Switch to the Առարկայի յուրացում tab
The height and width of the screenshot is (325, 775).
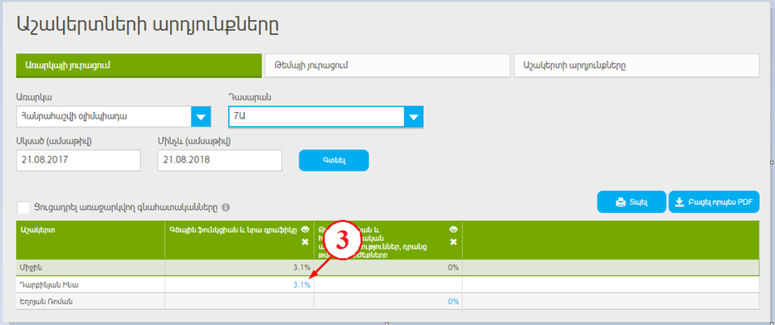click(139, 65)
